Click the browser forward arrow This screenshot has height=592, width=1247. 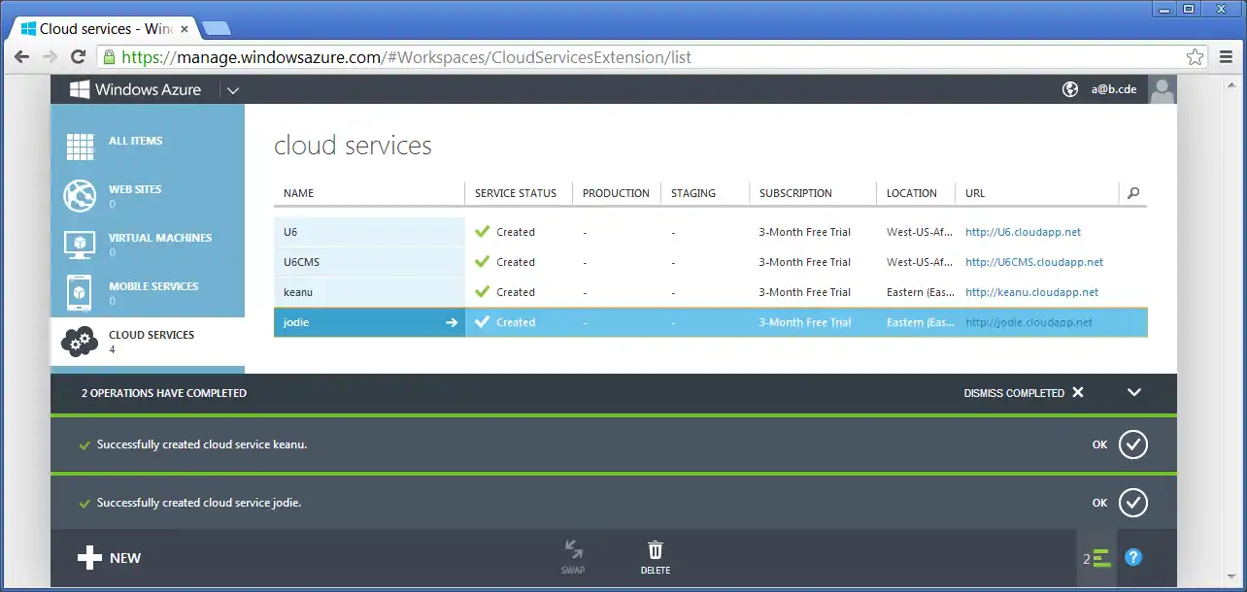pyautogui.click(x=51, y=56)
